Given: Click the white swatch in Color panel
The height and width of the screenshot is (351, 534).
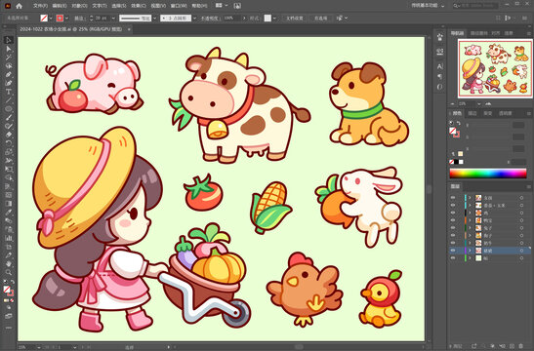Looking at the screenshot, I should [x=461, y=162].
